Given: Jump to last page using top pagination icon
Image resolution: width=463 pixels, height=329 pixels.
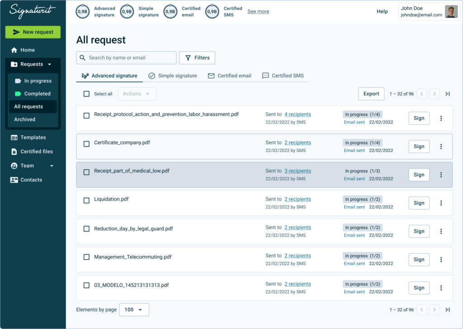Looking at the screenshot, I should pyautogui.click(x=447, y=94).
